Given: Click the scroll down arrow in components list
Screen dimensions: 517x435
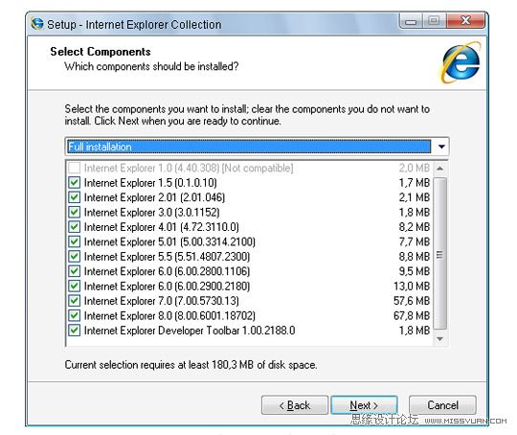Looking at the screenshot, I should coord(439,339).
